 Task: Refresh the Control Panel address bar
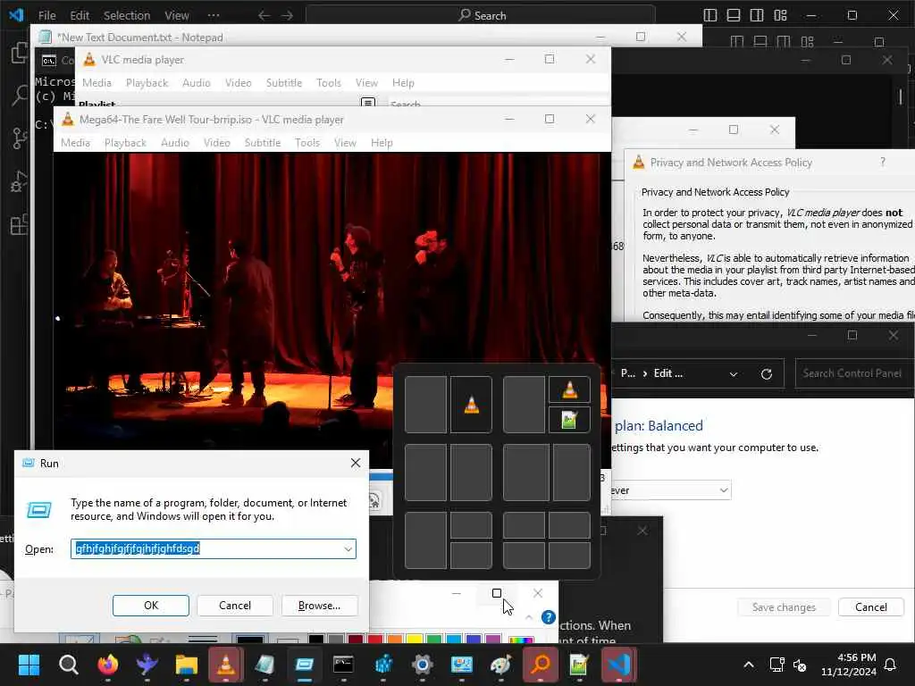[x=766, y=374]
